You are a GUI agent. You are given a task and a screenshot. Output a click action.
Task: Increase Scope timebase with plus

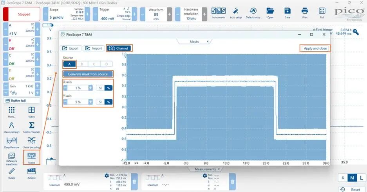point(87,14)
